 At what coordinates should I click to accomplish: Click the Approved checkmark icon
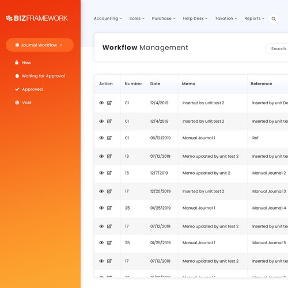(17, 89)
